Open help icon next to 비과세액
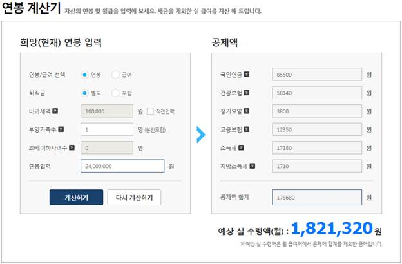 click(55, 111)
